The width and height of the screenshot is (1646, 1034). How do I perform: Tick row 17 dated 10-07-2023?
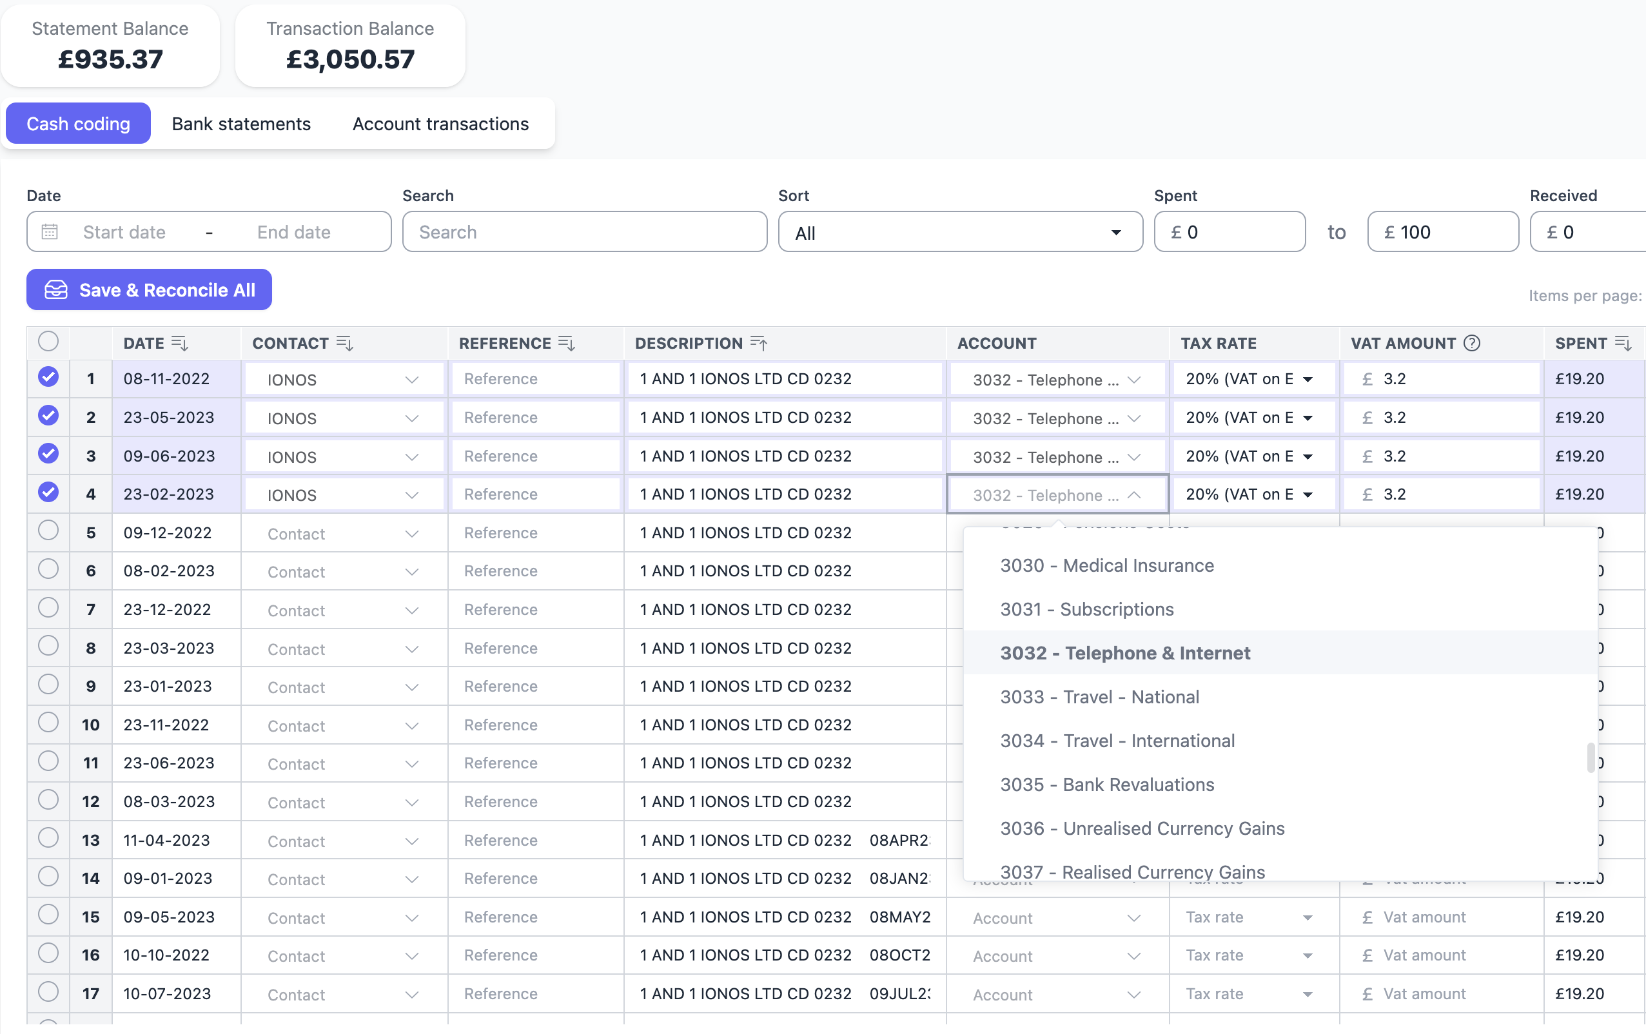pyautogui.click(x=48, y=991)
